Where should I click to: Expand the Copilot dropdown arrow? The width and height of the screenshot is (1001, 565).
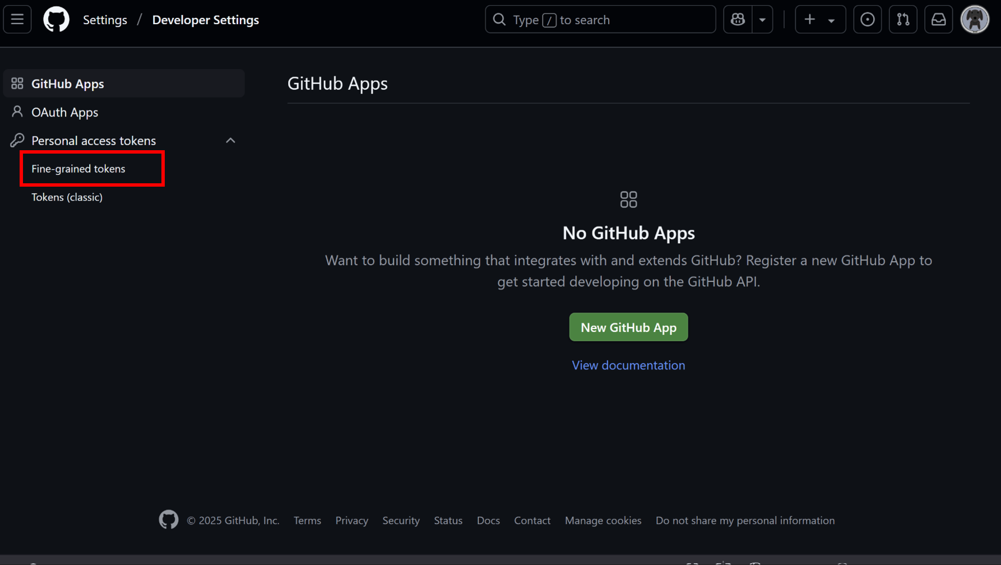point(762,20)
